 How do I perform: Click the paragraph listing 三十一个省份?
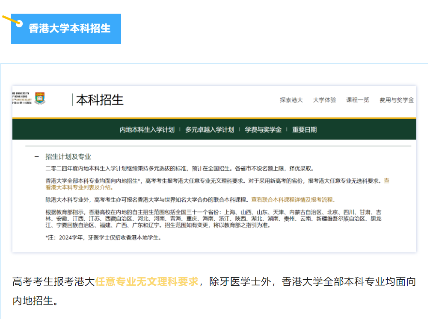pyautogui.click(x=214, y=218)
